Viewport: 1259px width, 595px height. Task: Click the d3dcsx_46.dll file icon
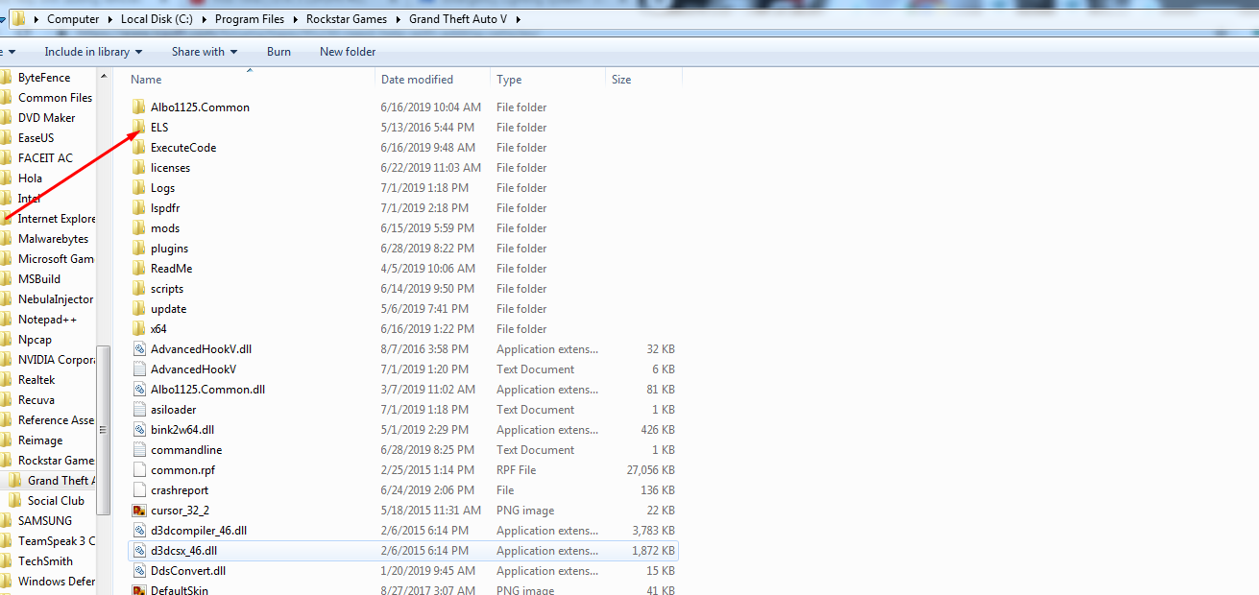pyautogui.click(x=139, y=551)
